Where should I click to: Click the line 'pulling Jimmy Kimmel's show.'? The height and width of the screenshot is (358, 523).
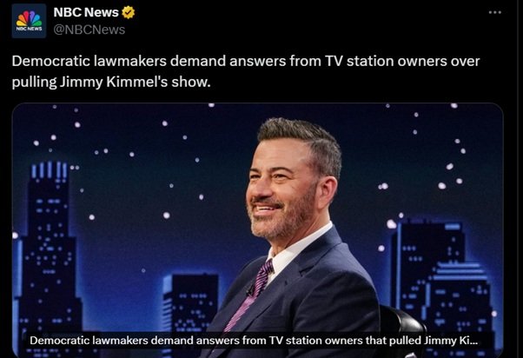click(x=111, y=82)
